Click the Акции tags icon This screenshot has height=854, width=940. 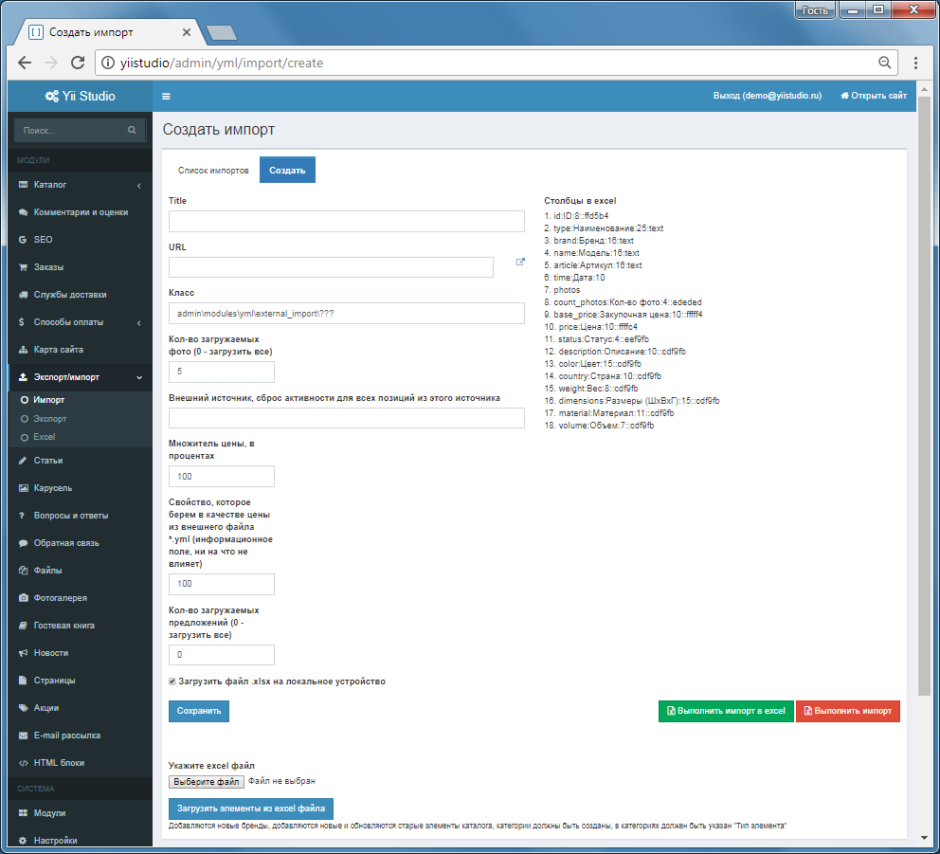click(x=23, y=708)
